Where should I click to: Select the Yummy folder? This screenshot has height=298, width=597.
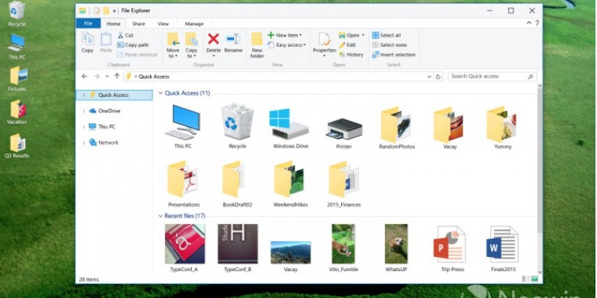[x=502, y=128]
